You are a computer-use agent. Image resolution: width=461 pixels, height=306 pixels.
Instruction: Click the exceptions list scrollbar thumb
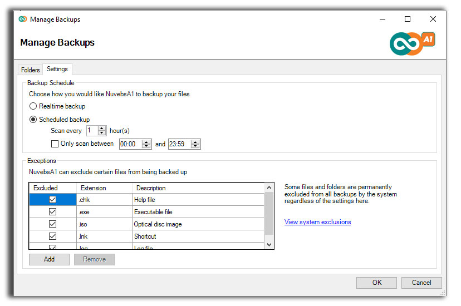(x=269, y=213)
